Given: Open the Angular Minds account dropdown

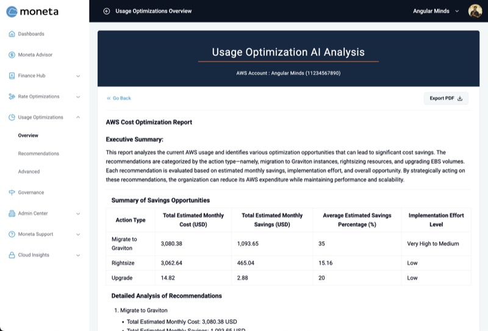Looking at the screenshot, I should click(x=436, y=11).
